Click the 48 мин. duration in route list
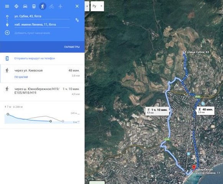 pos(74,70)
